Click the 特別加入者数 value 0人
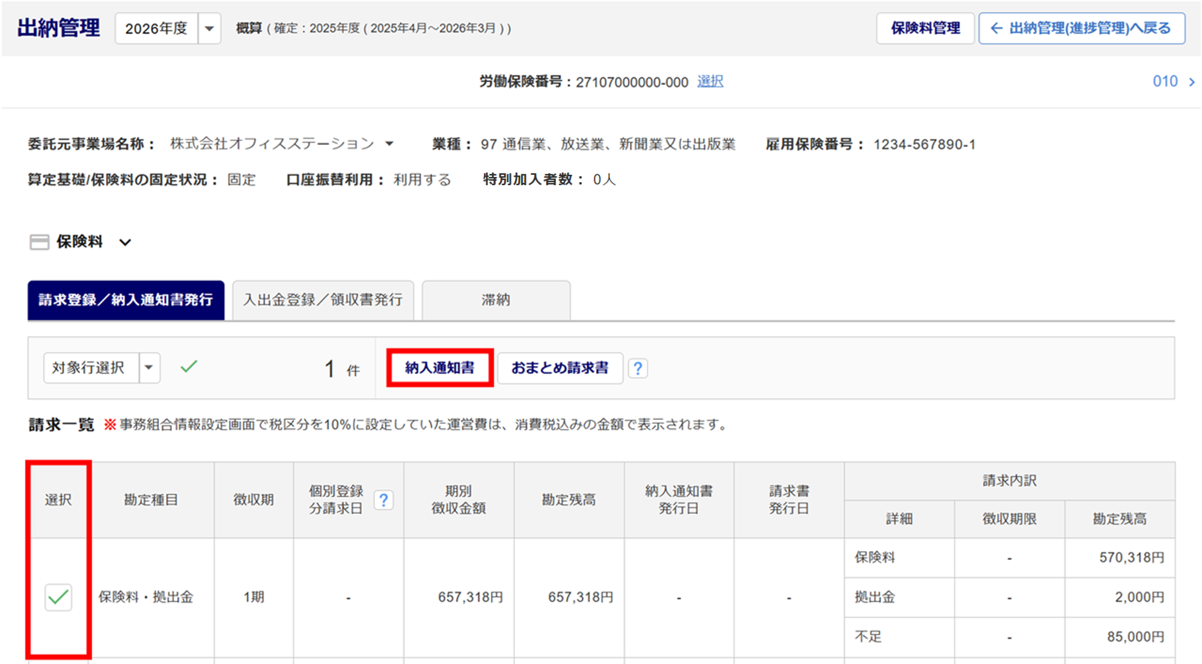Screen dimensions: 1202x664 [604, 180]
